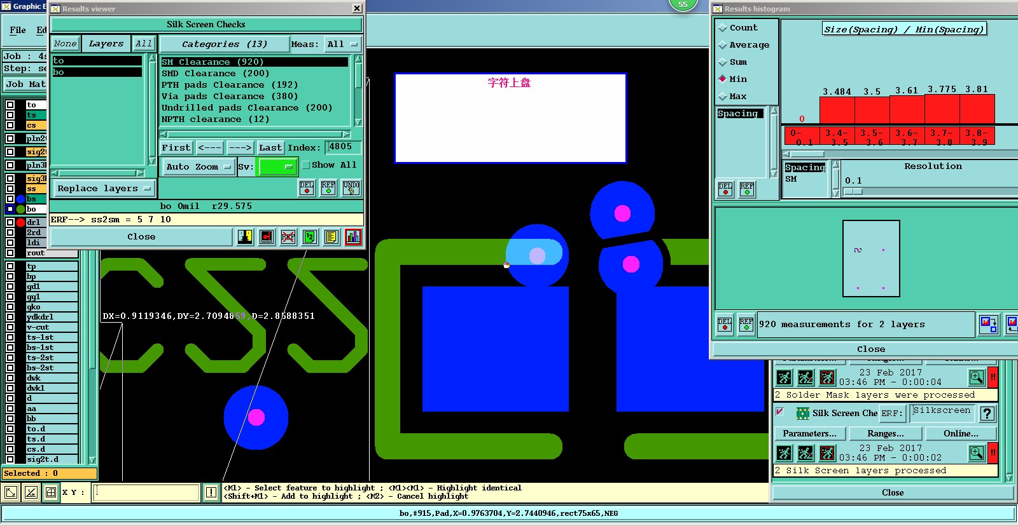Click down arrow of layer list scrollbar
The height and width of the screenshot is (526, 1018).
tap(92, 460)
